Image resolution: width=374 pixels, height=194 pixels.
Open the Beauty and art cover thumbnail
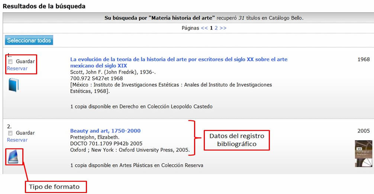(363, 153)
